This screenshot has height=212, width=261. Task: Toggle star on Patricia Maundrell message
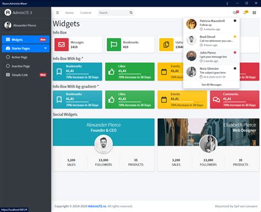(x=235, y=20)
